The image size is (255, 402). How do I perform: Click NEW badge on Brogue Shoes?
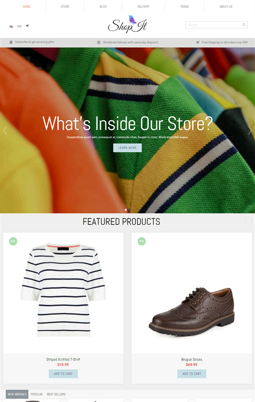(x=142, y=241)
